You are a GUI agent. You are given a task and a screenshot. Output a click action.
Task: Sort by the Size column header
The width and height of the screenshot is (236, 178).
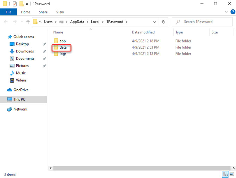click(x=214, y=32)
